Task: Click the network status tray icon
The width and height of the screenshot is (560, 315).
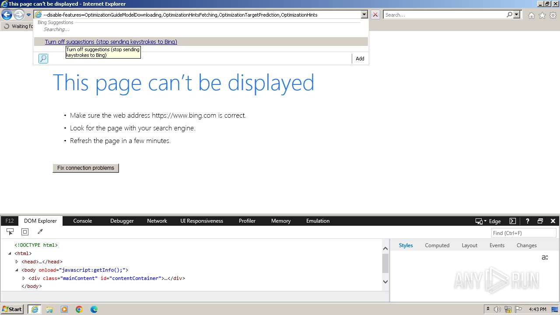Action: (x=508, y=309)
